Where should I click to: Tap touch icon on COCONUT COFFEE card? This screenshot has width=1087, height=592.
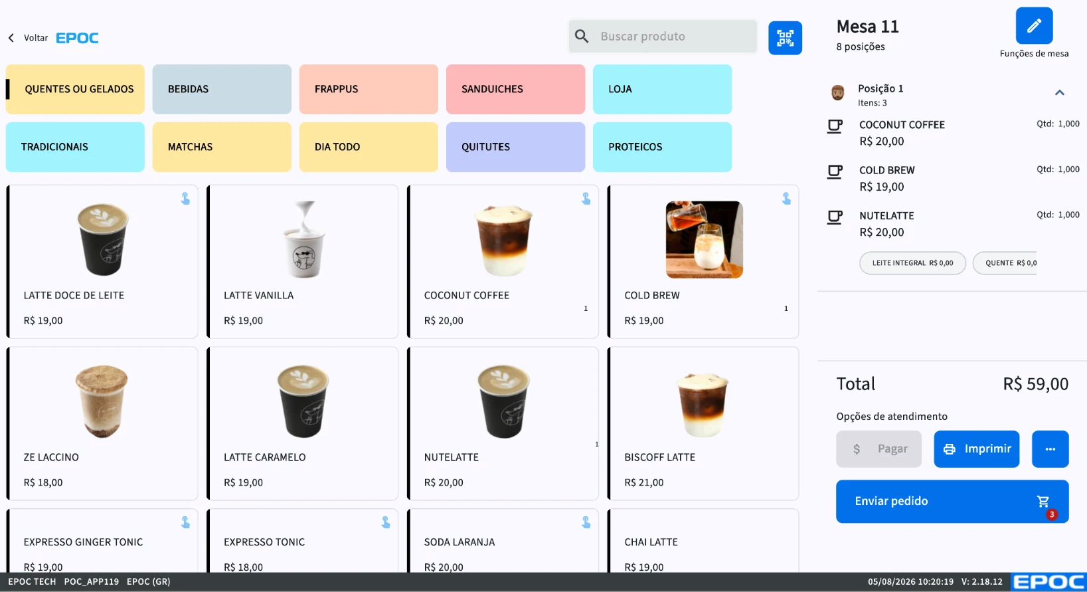click(586, 199)
